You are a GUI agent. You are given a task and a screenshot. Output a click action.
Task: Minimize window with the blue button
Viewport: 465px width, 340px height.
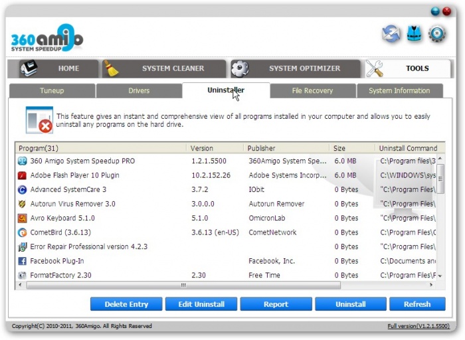(x=435, y=11)
